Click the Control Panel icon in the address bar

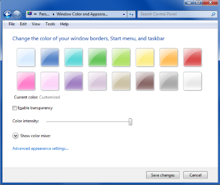pyautogui.click(x=30, y=14)
